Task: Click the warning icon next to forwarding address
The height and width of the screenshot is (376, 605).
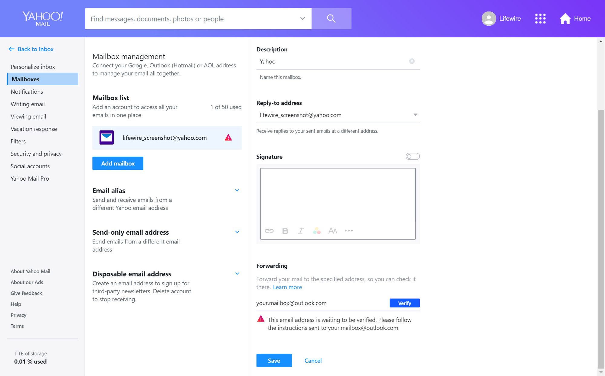Action: pyautogui.click(x=261, y=319)
